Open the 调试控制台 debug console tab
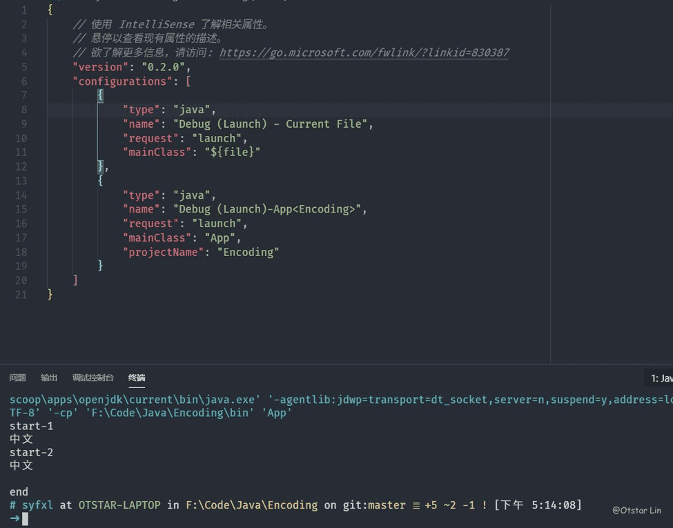The image size is (673, 528). coord(93,378)
